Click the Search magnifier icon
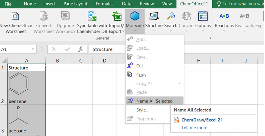 click(x=171, y=16)
